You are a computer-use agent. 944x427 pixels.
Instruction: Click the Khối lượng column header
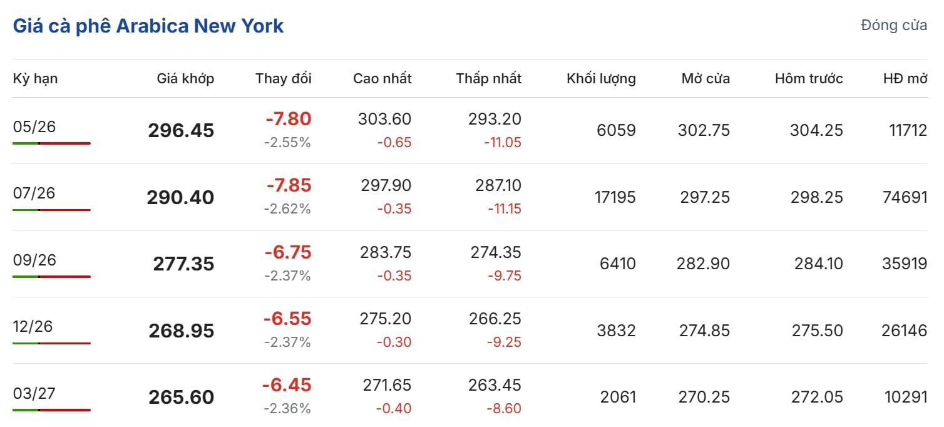601,79
